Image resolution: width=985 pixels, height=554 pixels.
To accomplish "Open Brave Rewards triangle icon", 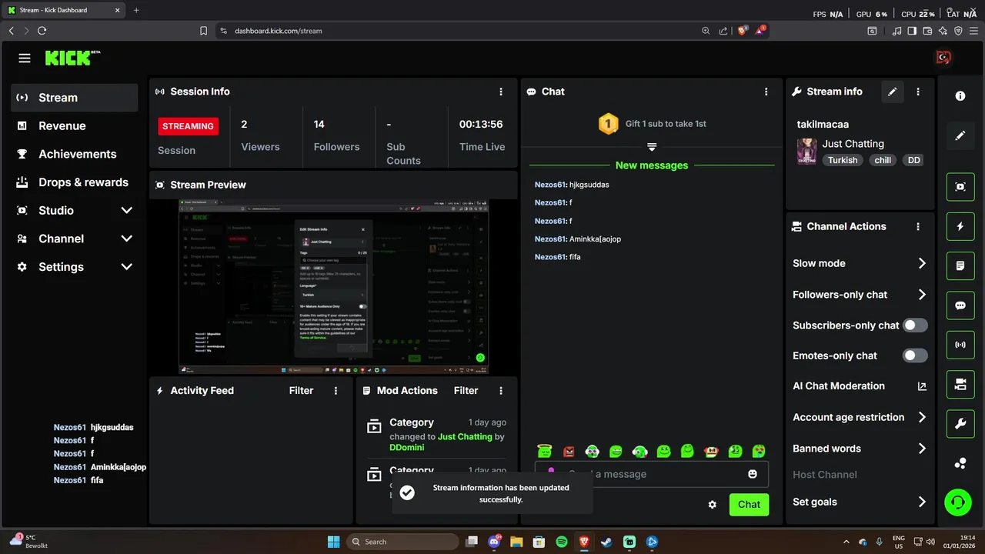I will point(762,31).
